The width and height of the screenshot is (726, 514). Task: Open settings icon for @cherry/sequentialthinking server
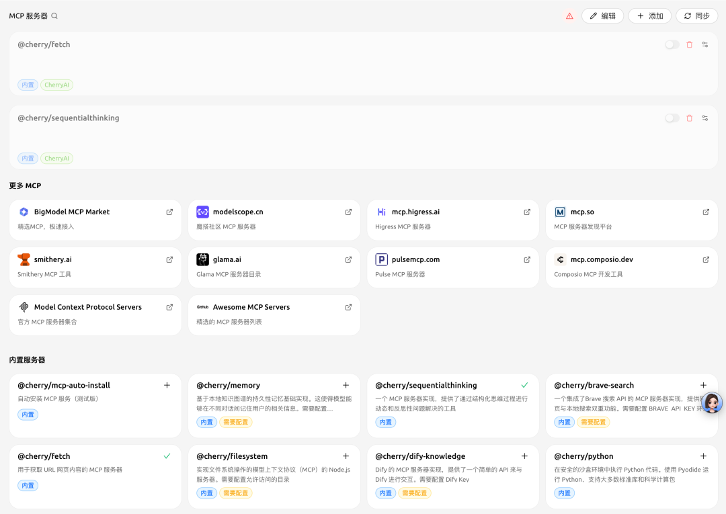point(704,118)
